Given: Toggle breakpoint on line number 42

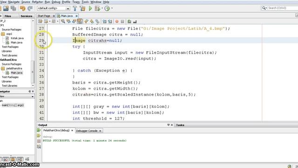Looking at the screenshot, I should point(41,119).
